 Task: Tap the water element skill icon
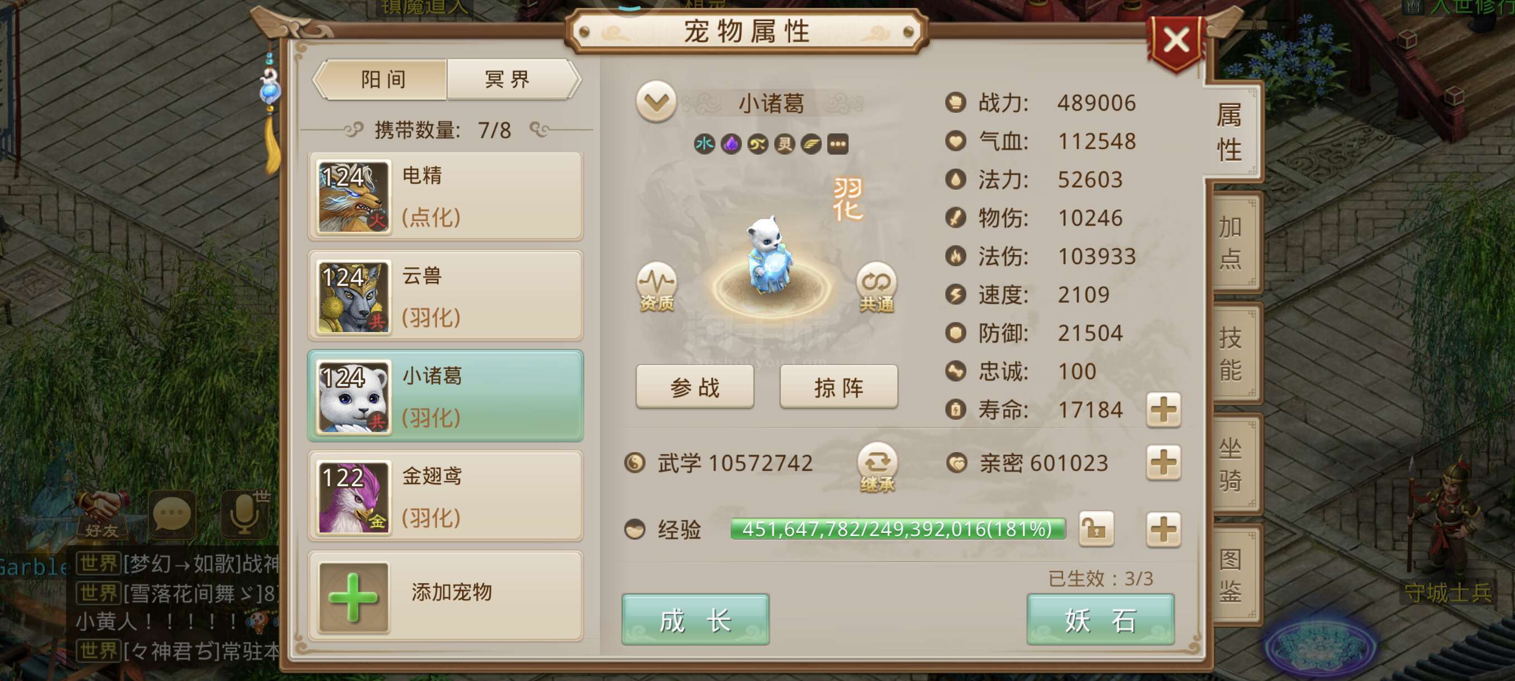click(704, 143)
